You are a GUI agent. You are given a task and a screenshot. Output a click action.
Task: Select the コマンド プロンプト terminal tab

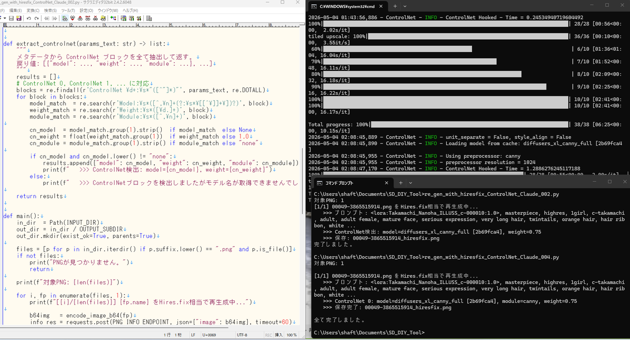pyautogui.click(x=353, y=183)
